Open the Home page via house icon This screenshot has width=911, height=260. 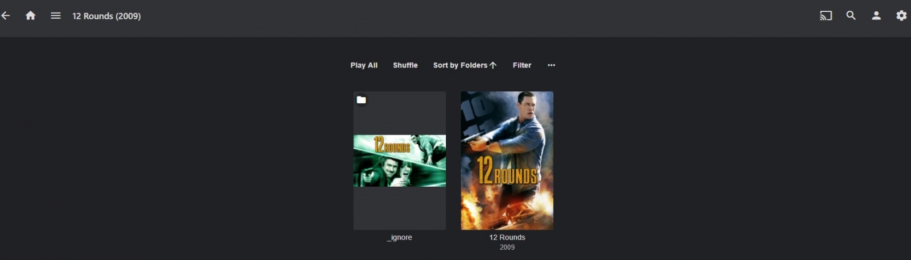coord(31,16)
